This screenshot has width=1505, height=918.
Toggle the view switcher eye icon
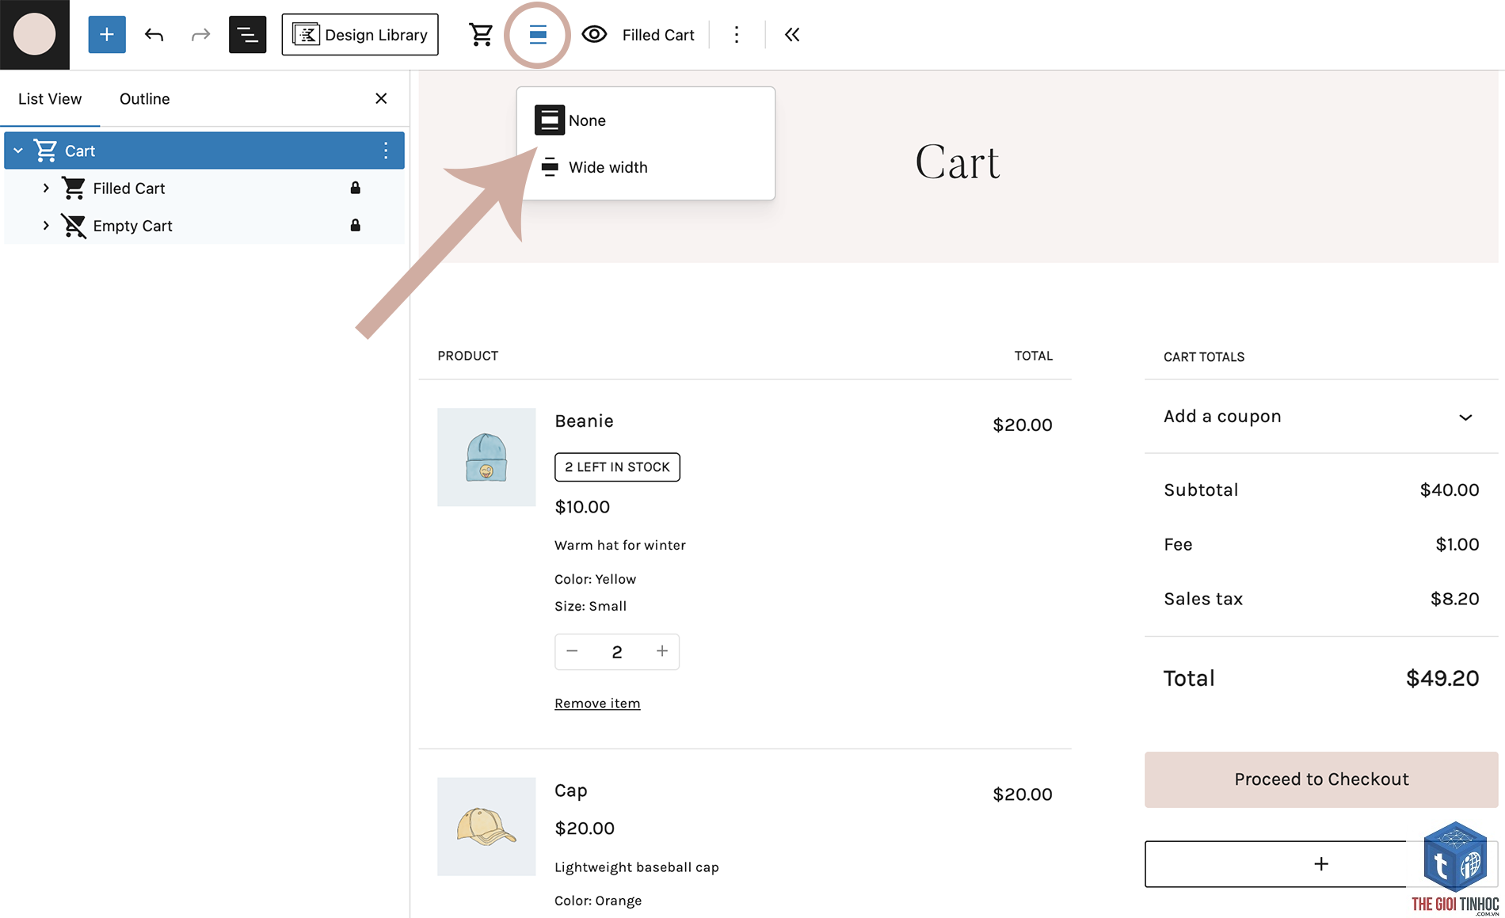[x=594, y=35]
